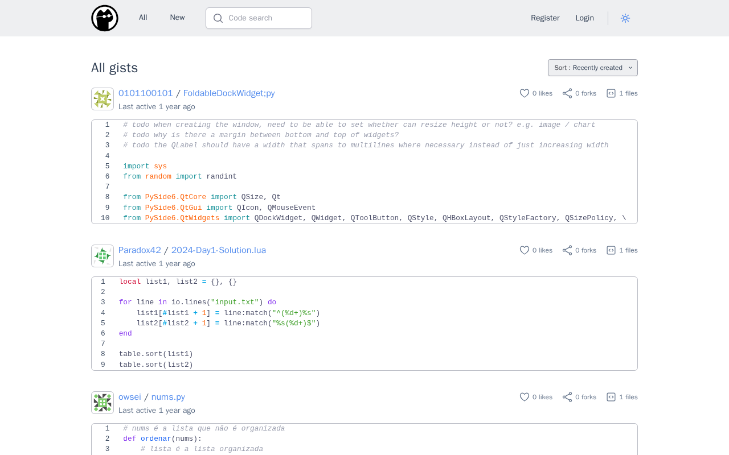Click the search magnifier icon

click(218, 18)
